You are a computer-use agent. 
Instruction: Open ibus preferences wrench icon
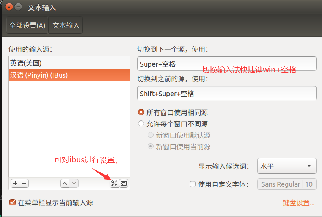tap(114, 183)
